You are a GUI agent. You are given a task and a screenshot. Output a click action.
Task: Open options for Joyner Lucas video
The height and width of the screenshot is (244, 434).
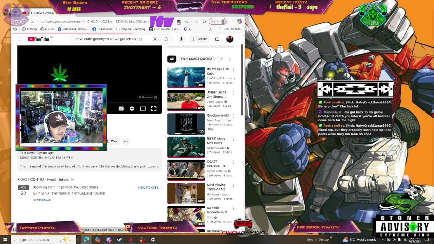[233, 93]
